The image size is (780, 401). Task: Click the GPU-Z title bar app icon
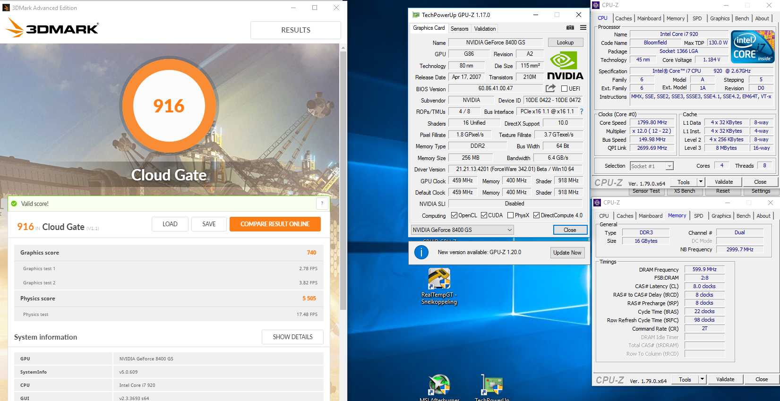coord(416,15)
